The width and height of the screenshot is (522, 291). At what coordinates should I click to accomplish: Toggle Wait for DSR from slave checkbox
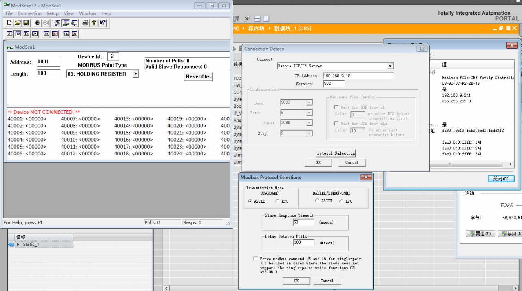[x=336, y=107]
